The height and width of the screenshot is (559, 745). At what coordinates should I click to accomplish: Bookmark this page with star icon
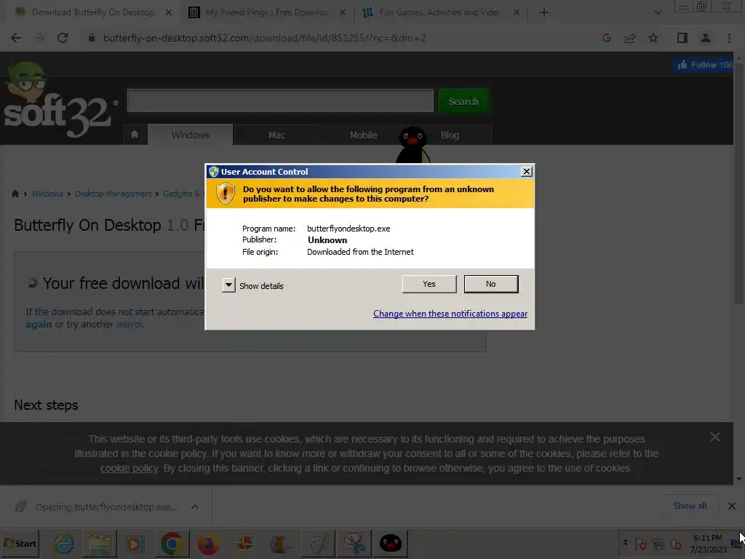point(653,38)
